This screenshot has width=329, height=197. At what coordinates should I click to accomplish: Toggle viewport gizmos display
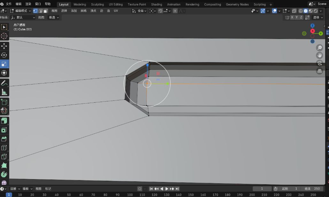click(263, 11)
